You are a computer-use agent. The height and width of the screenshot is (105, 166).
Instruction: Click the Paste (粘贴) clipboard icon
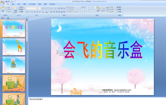3,8
